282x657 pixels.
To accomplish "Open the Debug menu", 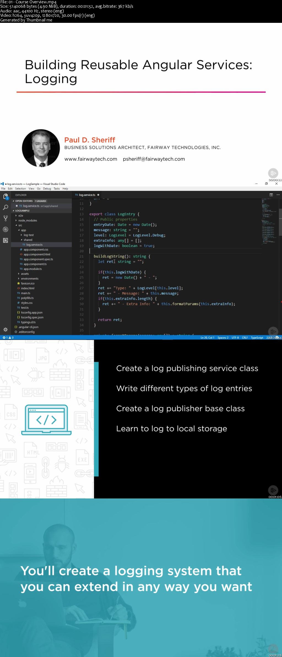I will tap(47, 189).
